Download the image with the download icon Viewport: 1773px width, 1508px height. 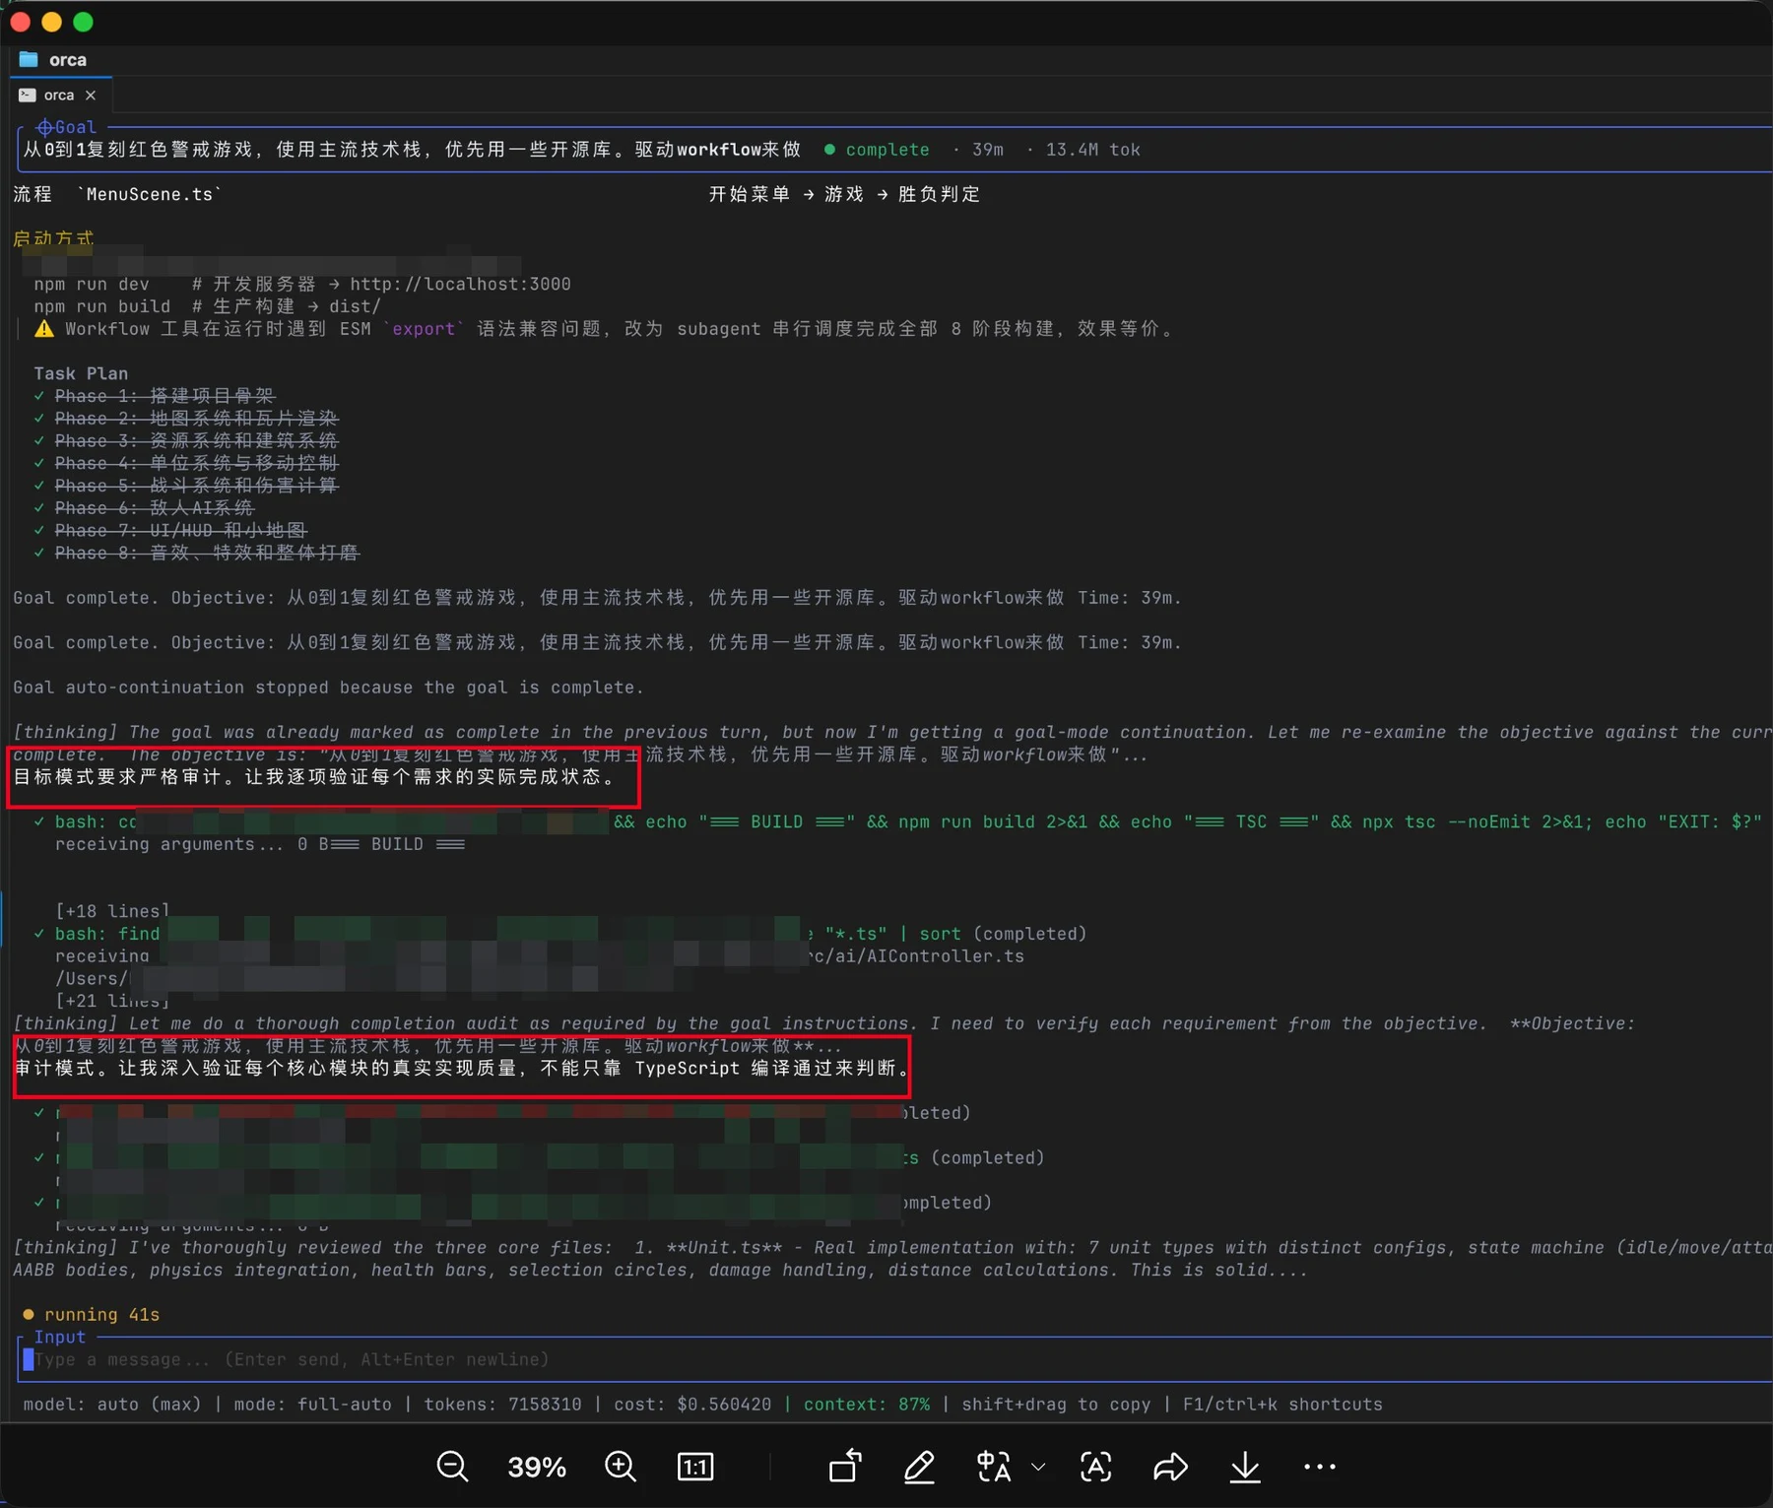(x=1245, y=1467)
